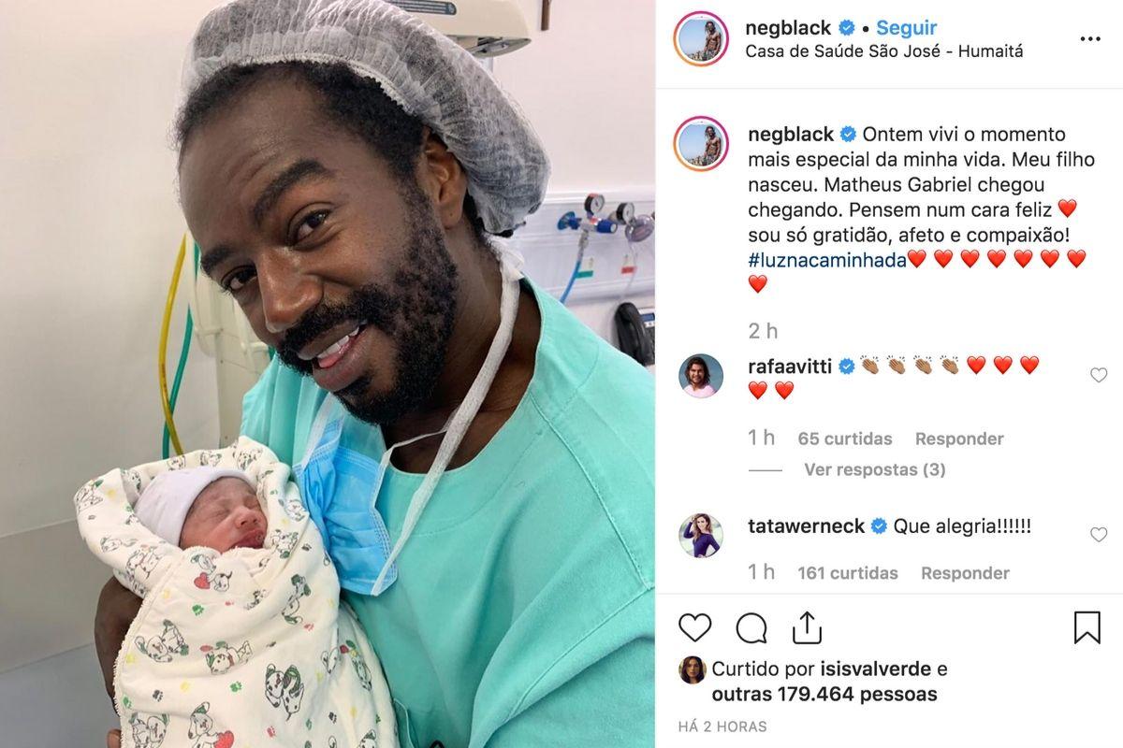
Task: Save the post with the bookmark icon
Action: [x=1087, y=627]
